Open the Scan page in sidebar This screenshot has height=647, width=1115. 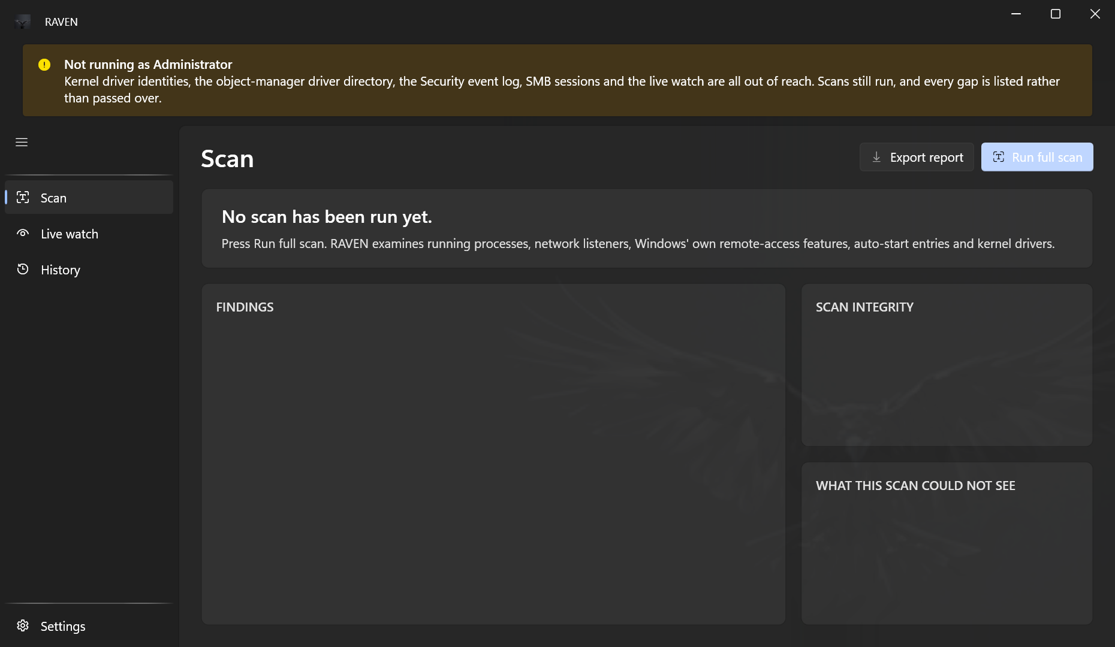89,198
